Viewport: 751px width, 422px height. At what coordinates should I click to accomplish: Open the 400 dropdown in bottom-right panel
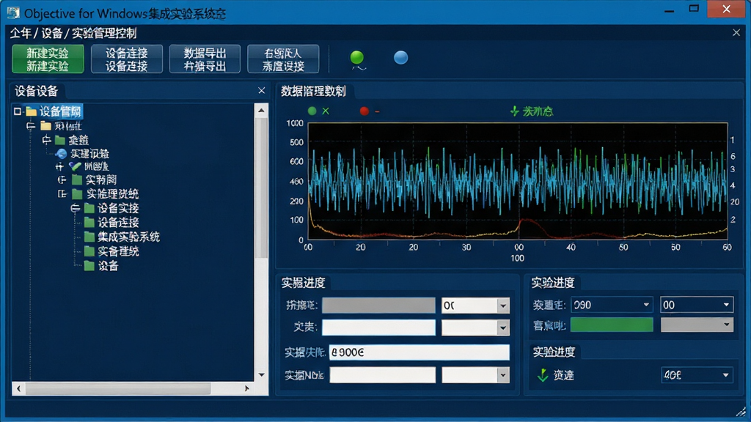(x=697, y=375)
